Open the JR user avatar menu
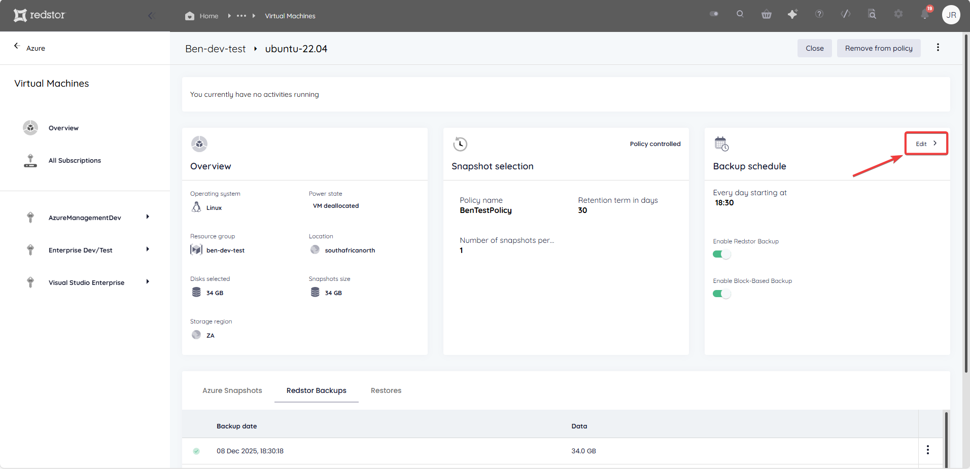970x469 pixels. click(x=951, y=15)
